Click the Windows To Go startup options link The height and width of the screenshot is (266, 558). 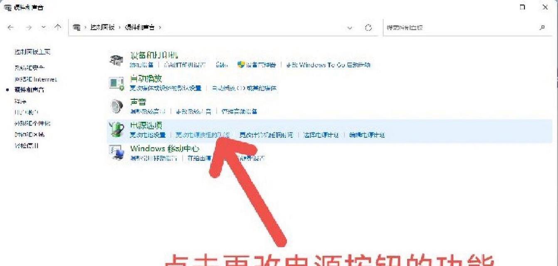click(x=328, y=65)
